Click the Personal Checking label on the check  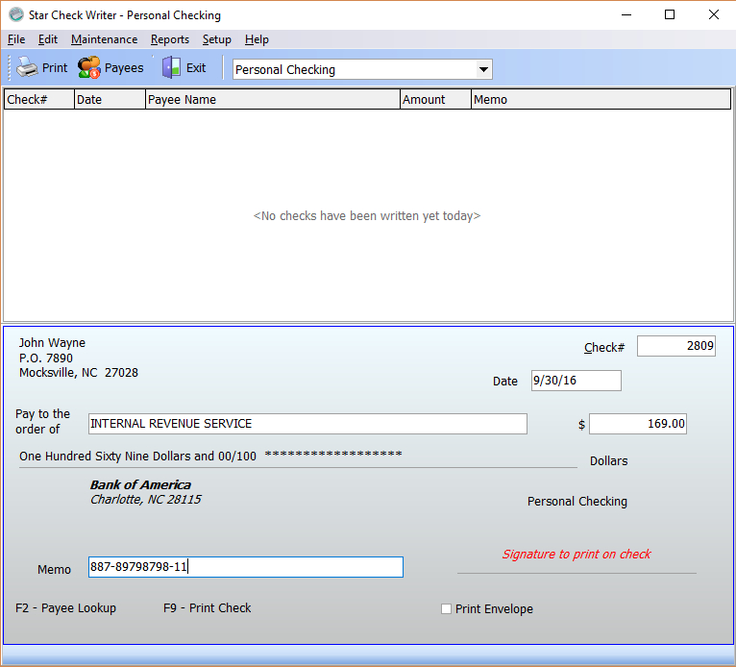[577, 502]
